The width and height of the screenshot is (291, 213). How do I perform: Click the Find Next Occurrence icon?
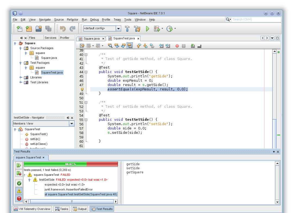click(123, 46)
